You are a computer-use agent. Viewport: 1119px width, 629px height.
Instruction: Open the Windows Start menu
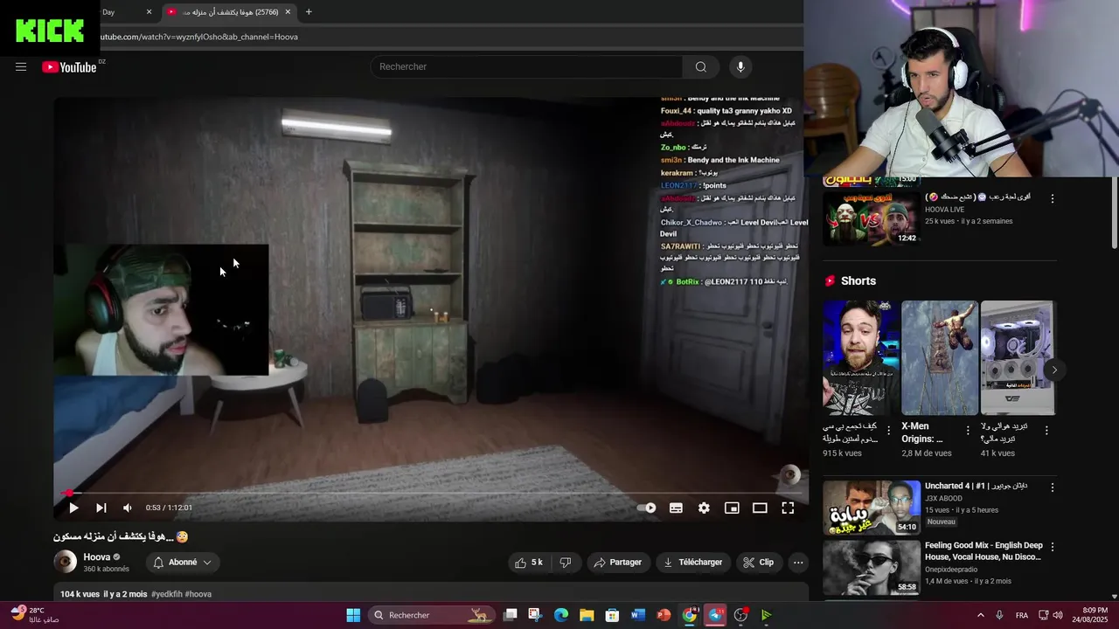pyautogui.click(x=353, y=615)
